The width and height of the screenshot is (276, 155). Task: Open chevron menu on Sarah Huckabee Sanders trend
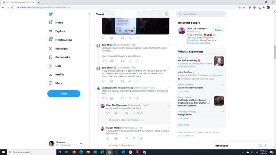tap(223, 84)
